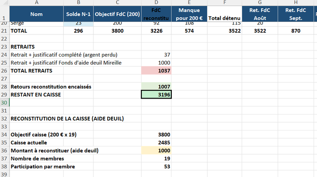Click the 3800 total in row 21
Image resolution: width=317 pixels, height=177 pixels.
click(118, 31)
